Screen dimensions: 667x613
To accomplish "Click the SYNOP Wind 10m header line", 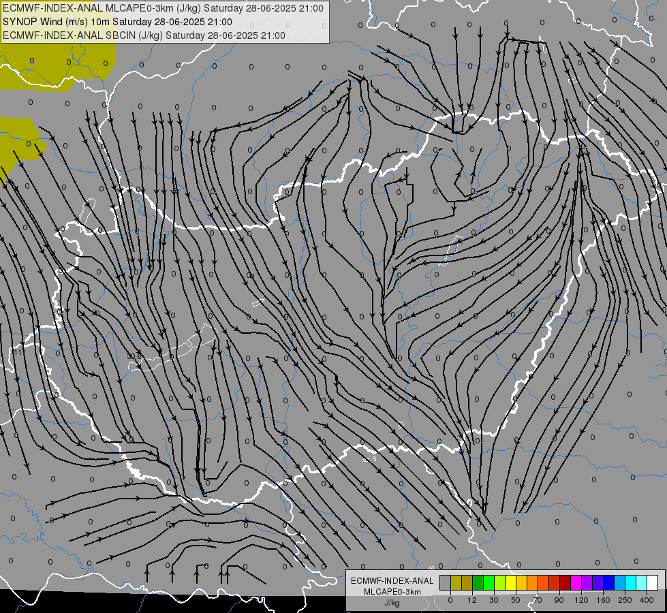I will 117,22.
